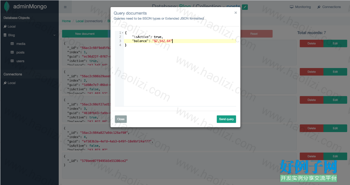Click the guid ef583b3a-4efd-4ab3 value
The image size is (350, 185).
click(x=117, y=141)
